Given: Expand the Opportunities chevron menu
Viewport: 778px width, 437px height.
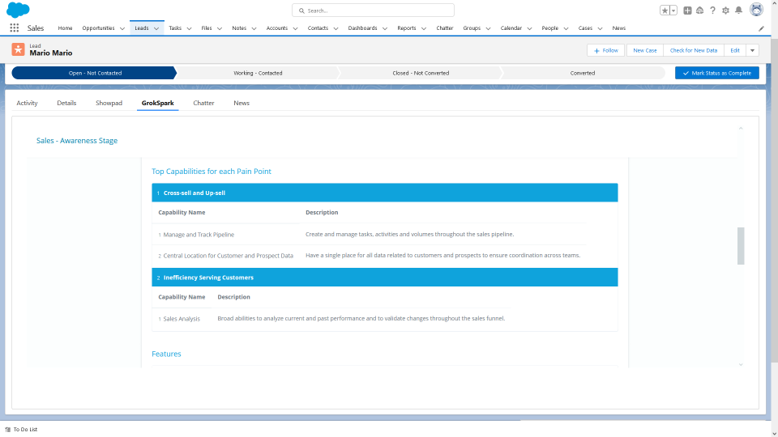Looking at the screenshot, I should [122, 29].
